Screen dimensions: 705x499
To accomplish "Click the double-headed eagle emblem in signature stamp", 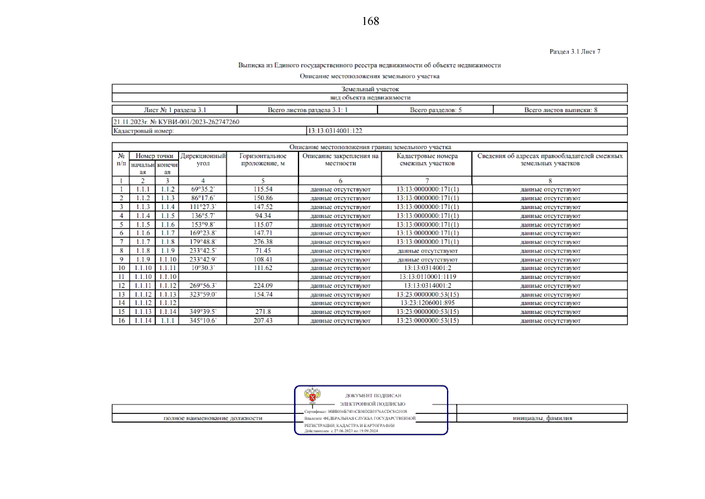I will pyautogui.click(x=312, y=395).
